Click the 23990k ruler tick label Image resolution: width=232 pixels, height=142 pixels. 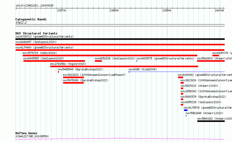167,10
